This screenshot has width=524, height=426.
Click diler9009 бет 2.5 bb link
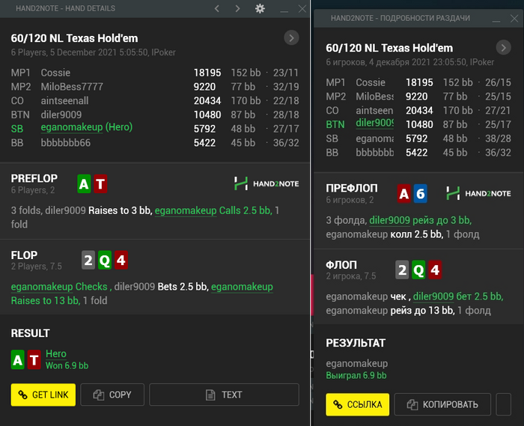[x=458, y=296]
